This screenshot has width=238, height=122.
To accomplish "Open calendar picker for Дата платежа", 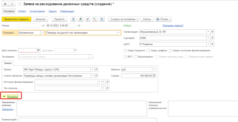I will pos(38,50).
